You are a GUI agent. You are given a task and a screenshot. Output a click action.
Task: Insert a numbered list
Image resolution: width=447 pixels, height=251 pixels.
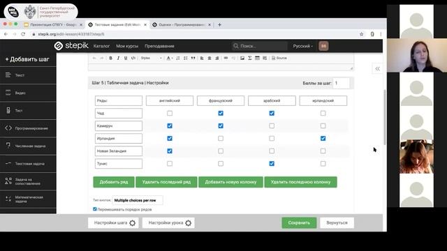coord(178,58)
